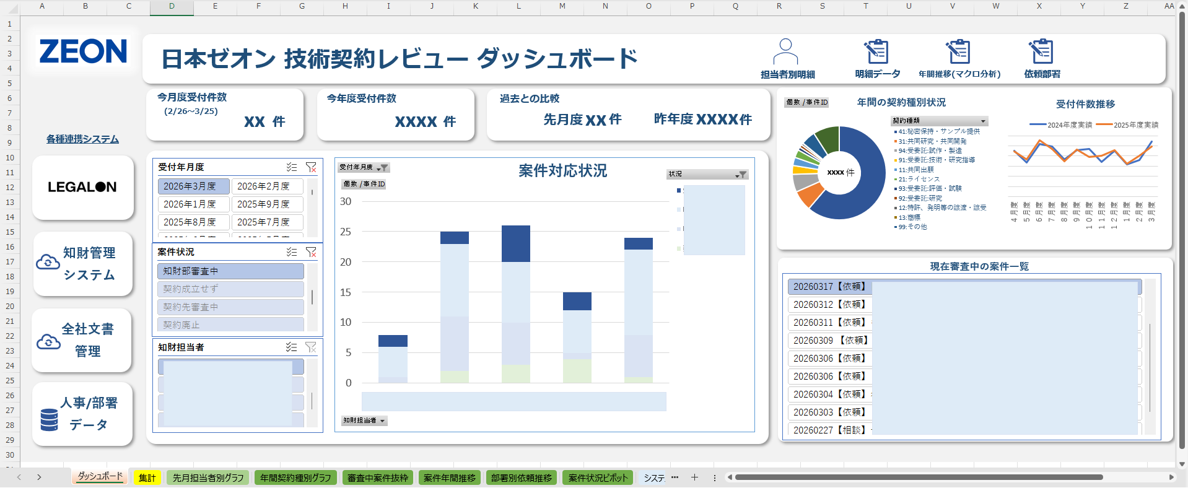Clear filter on 受付年月度 slicer

[311, 167]
